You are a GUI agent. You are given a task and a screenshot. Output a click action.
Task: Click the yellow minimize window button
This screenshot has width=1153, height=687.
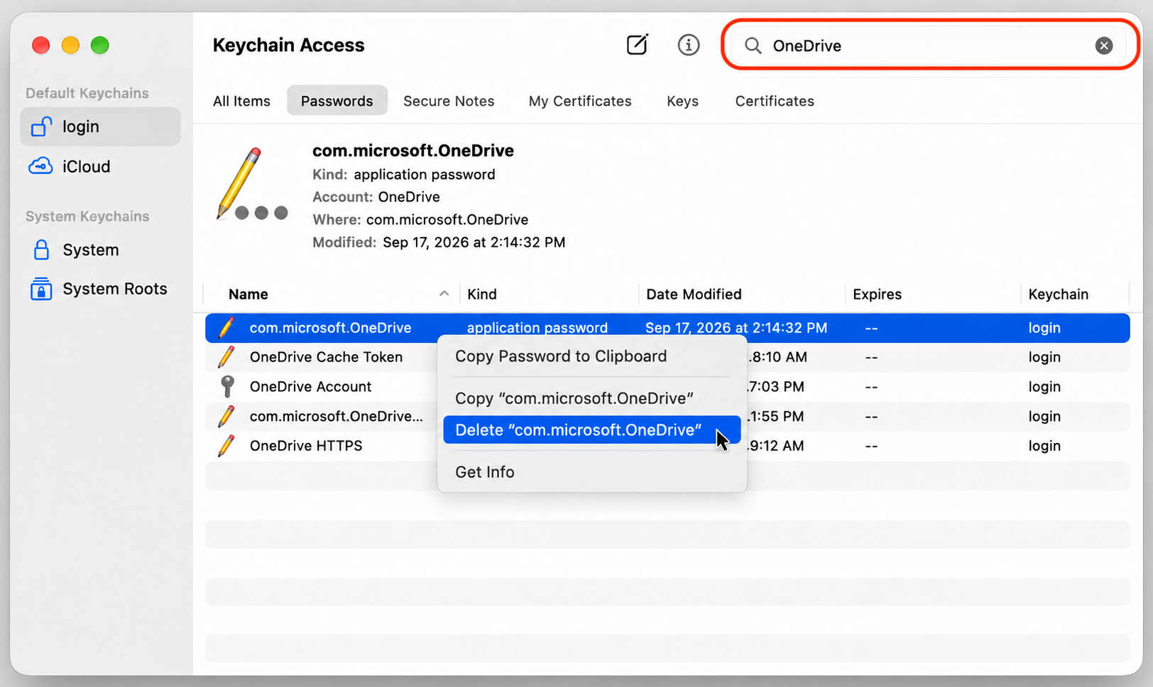(x=70, y=45)
